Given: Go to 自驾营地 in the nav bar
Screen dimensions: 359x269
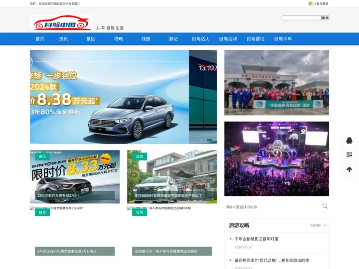Looking at the screenshot, I should point(255,39).
